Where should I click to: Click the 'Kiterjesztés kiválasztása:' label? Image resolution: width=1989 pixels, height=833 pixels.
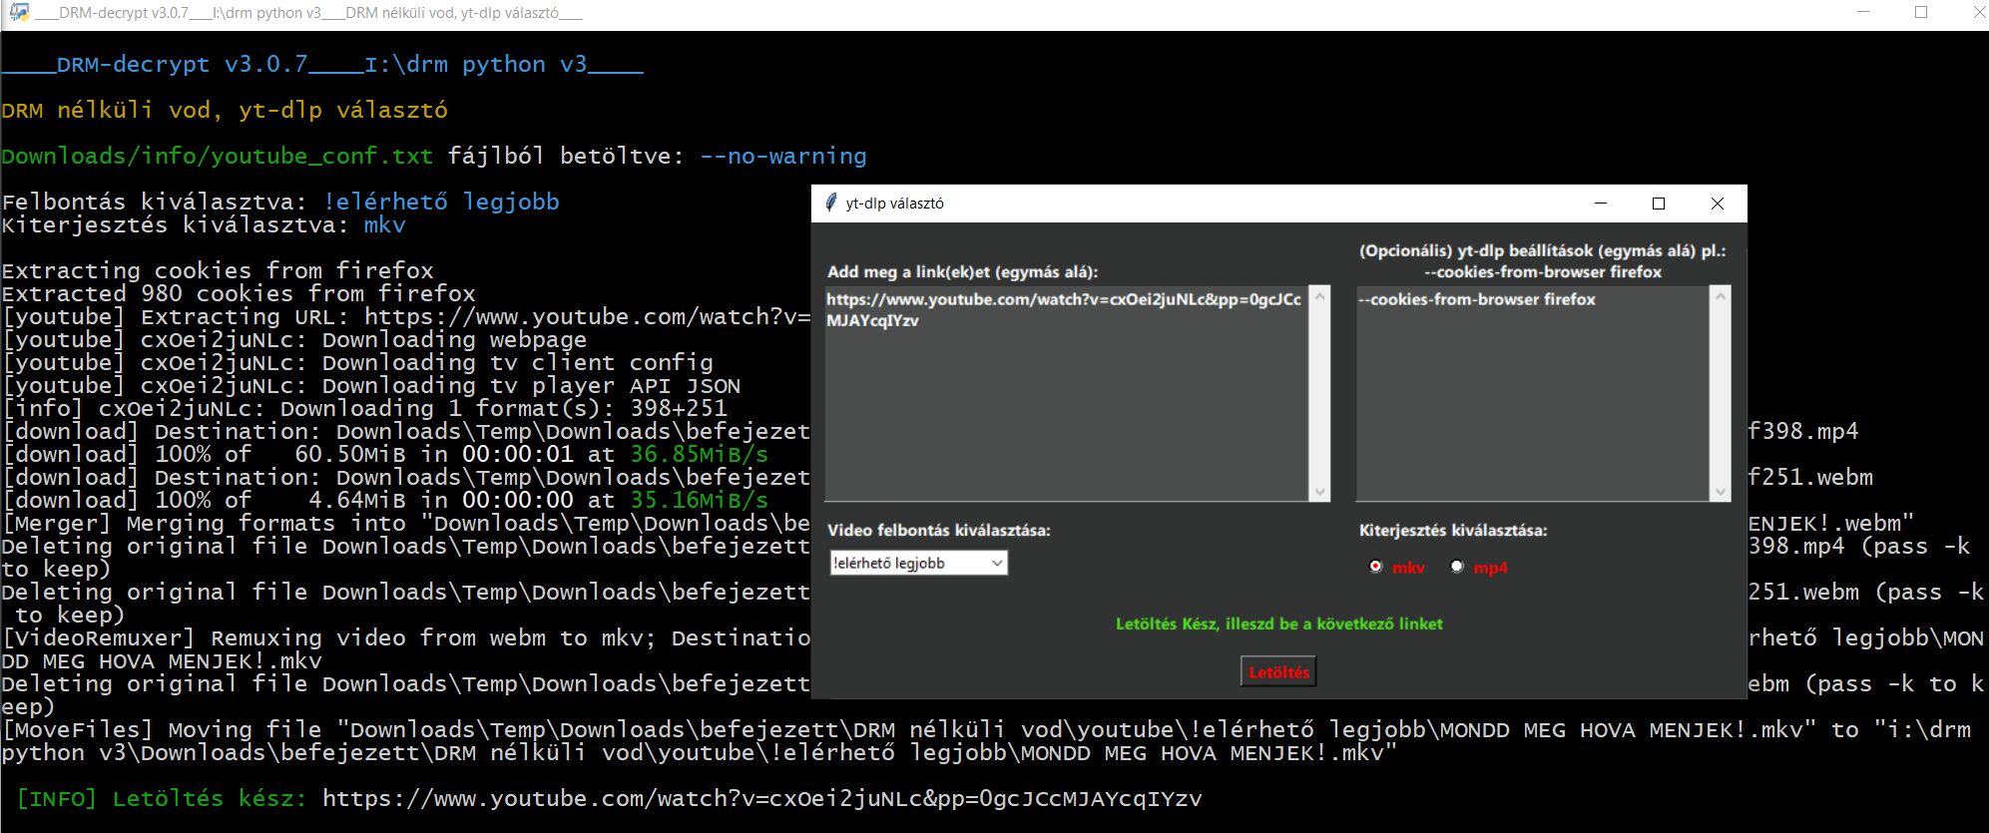1453,531
